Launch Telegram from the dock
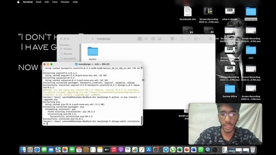Screen dimensions: 276x155 [166, 150]
